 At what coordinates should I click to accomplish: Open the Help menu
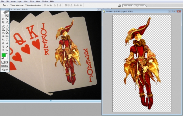[52, 1]
